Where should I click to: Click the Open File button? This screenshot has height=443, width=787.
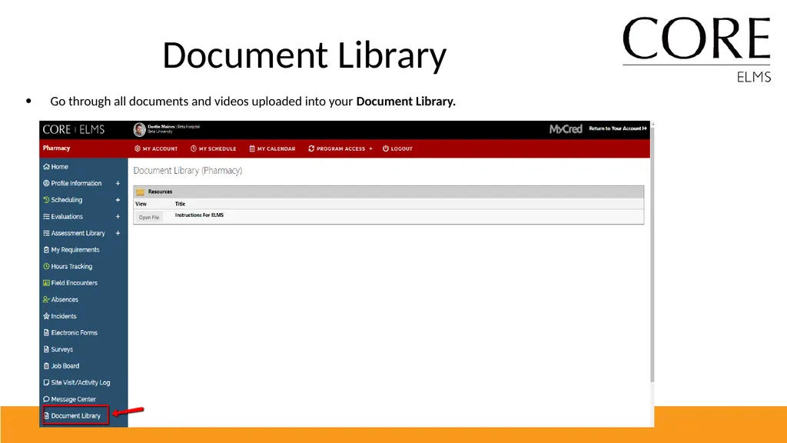[148, 218]
